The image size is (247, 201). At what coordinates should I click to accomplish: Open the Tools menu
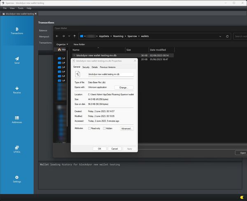(20, 8)
